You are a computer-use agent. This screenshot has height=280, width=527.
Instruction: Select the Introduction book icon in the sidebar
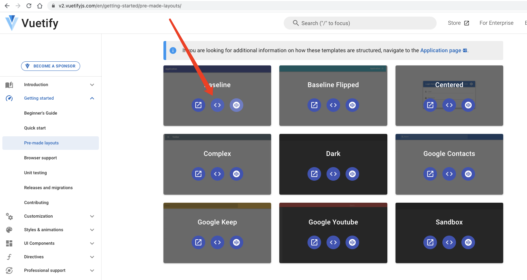[x=9, y=84]
